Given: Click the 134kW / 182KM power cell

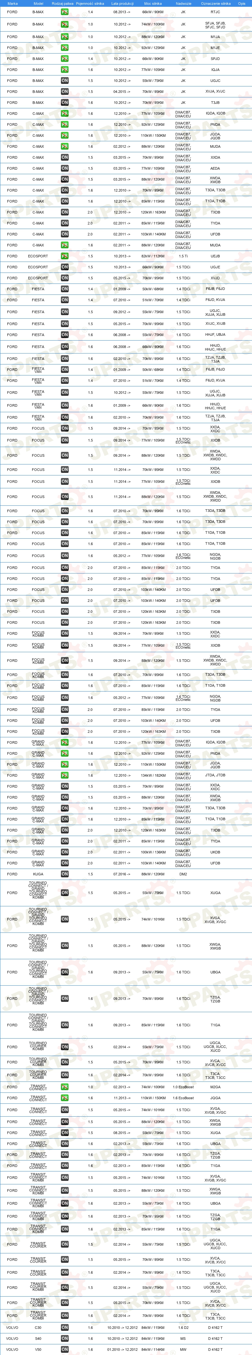Looking at the screenshot, I should (153, 775).
